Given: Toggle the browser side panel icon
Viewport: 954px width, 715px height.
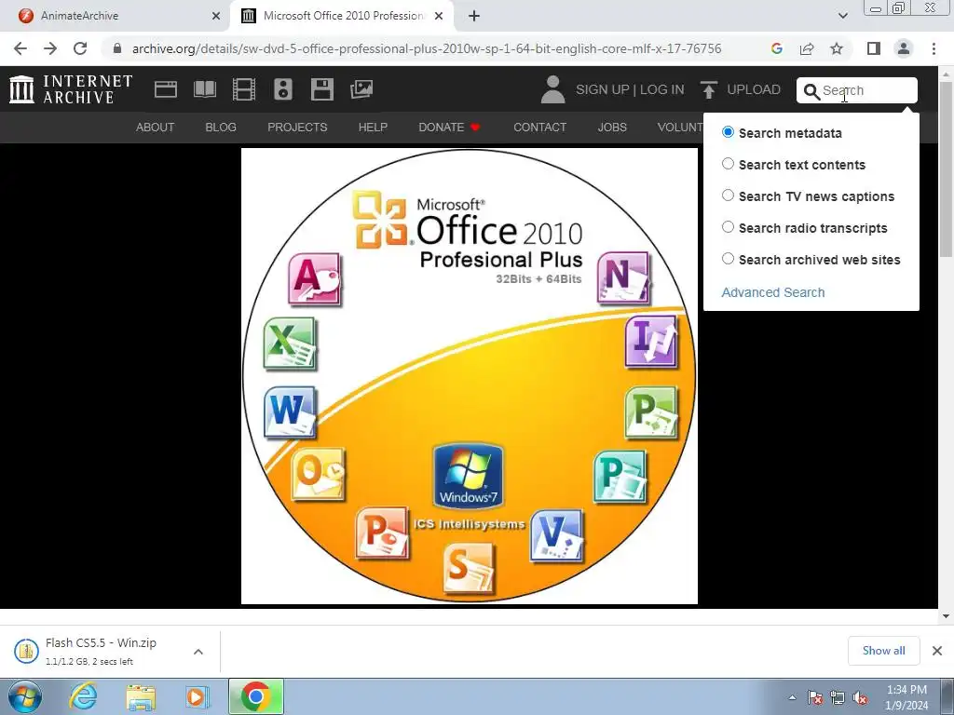Looking at the screenshot, I should pos(874,48).
